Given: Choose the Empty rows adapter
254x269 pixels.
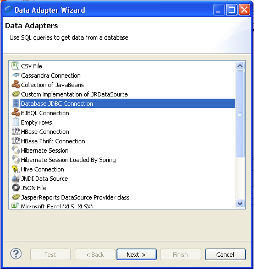Looking at the screenshot, I should 36,122.
